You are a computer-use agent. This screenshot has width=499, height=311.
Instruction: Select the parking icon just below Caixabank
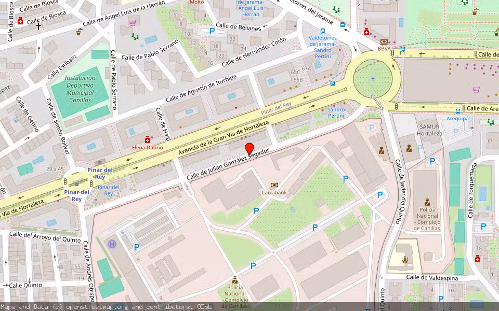point(256,211)
